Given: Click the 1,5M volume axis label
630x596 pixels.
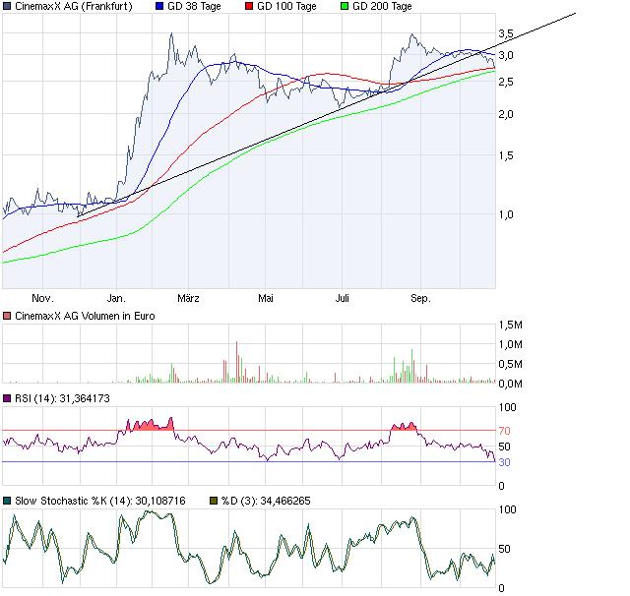Looking at the screenshot, I should click(513, 325).
